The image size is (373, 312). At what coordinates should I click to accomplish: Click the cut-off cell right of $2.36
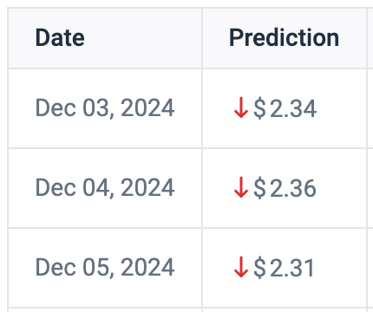click(x=370, y=188)
